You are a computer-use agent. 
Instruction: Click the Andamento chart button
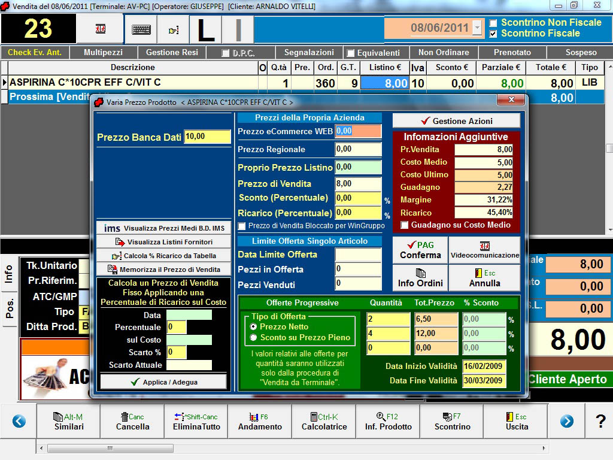click(260, 422)
